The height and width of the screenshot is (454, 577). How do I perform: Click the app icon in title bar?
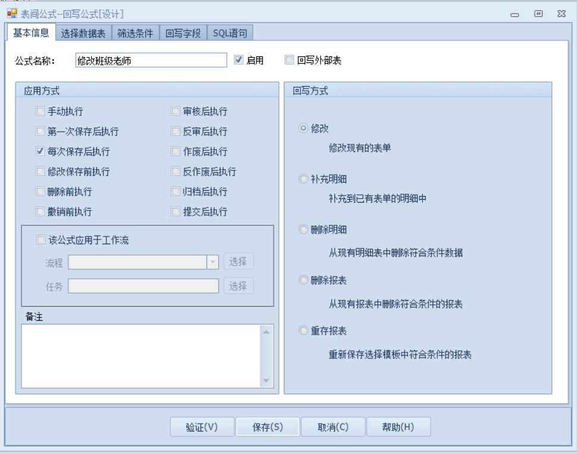point(12,14)
